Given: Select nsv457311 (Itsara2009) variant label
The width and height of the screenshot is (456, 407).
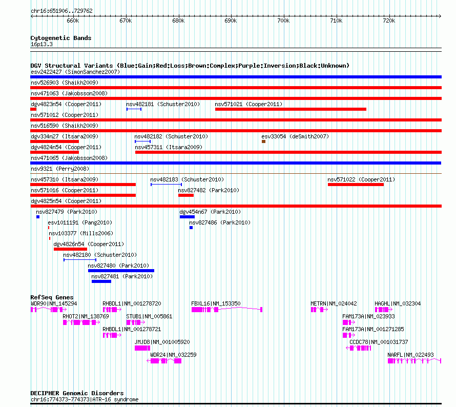Looking at the screenshot, I should pos(169,147).
